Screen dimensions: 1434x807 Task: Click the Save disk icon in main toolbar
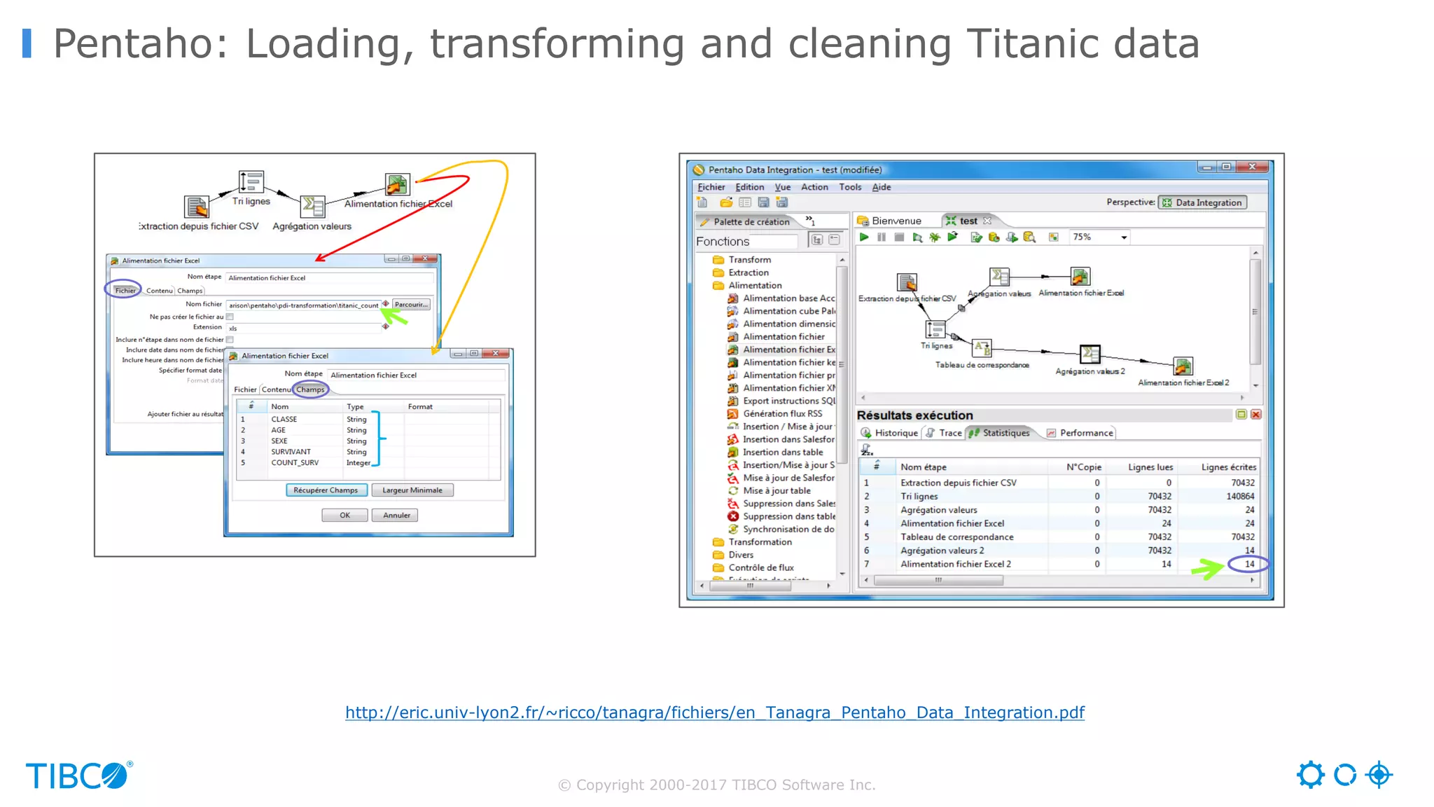pyautogui.click(x=763, y=202)
